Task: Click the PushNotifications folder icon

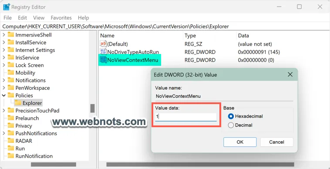Action: [11, 133]
